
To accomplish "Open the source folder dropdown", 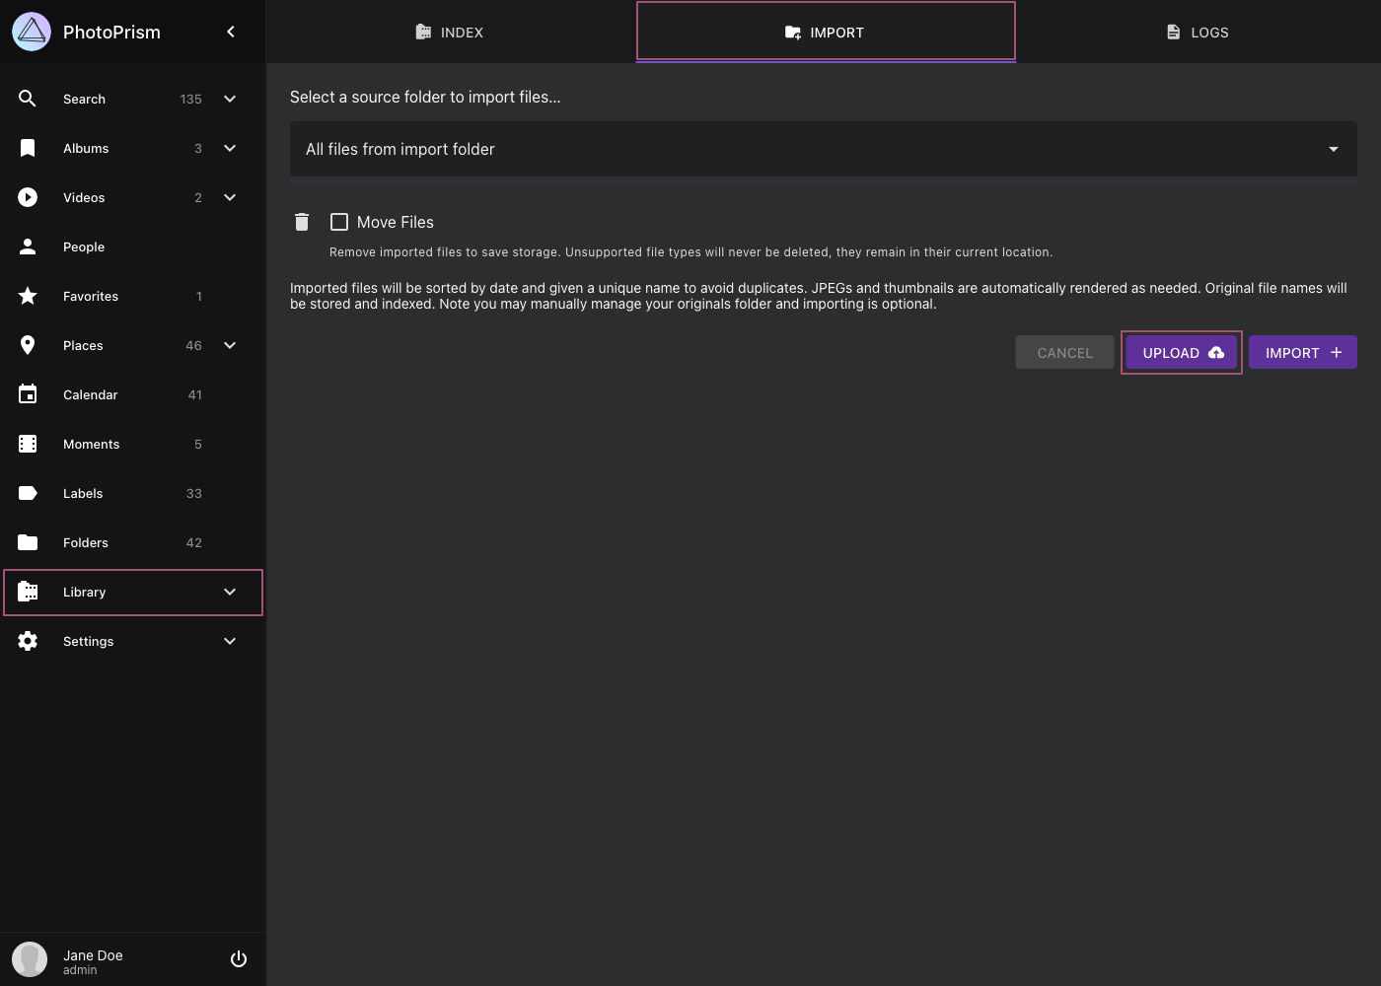I will tap(1334, 149).
